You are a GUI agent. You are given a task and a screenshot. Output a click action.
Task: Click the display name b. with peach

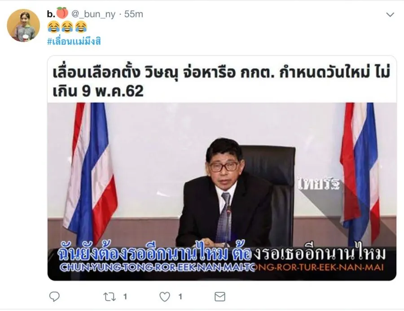click(x=57, y=13)
